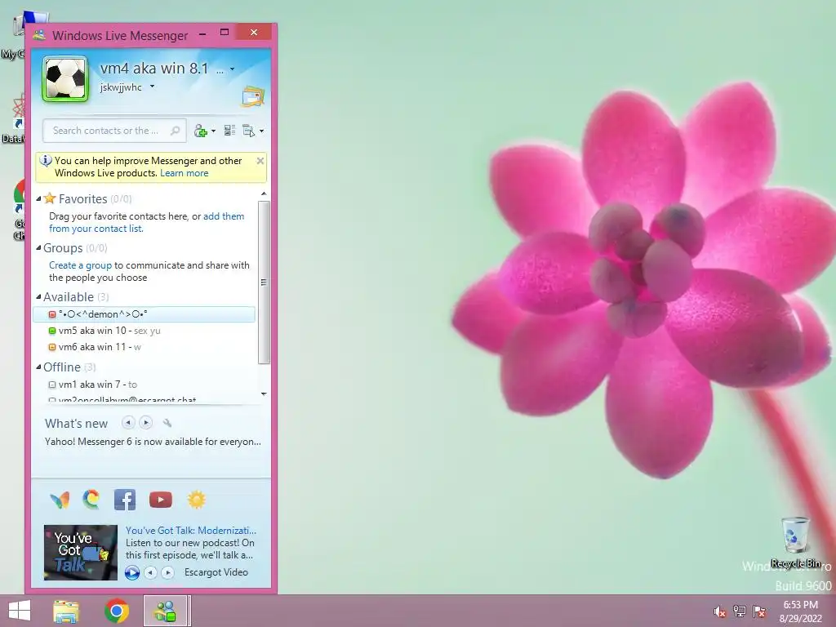Click the Escargot Video label
The width and height of the screenshot is (836, 627).
coord(216,572)
